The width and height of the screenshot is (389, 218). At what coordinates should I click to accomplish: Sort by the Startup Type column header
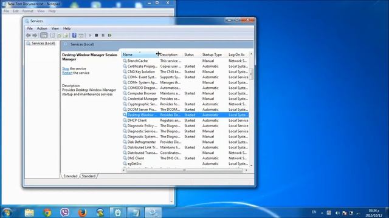213,54
